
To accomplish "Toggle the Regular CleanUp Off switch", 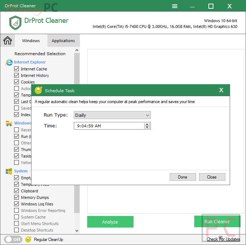I will click(13, 239).
